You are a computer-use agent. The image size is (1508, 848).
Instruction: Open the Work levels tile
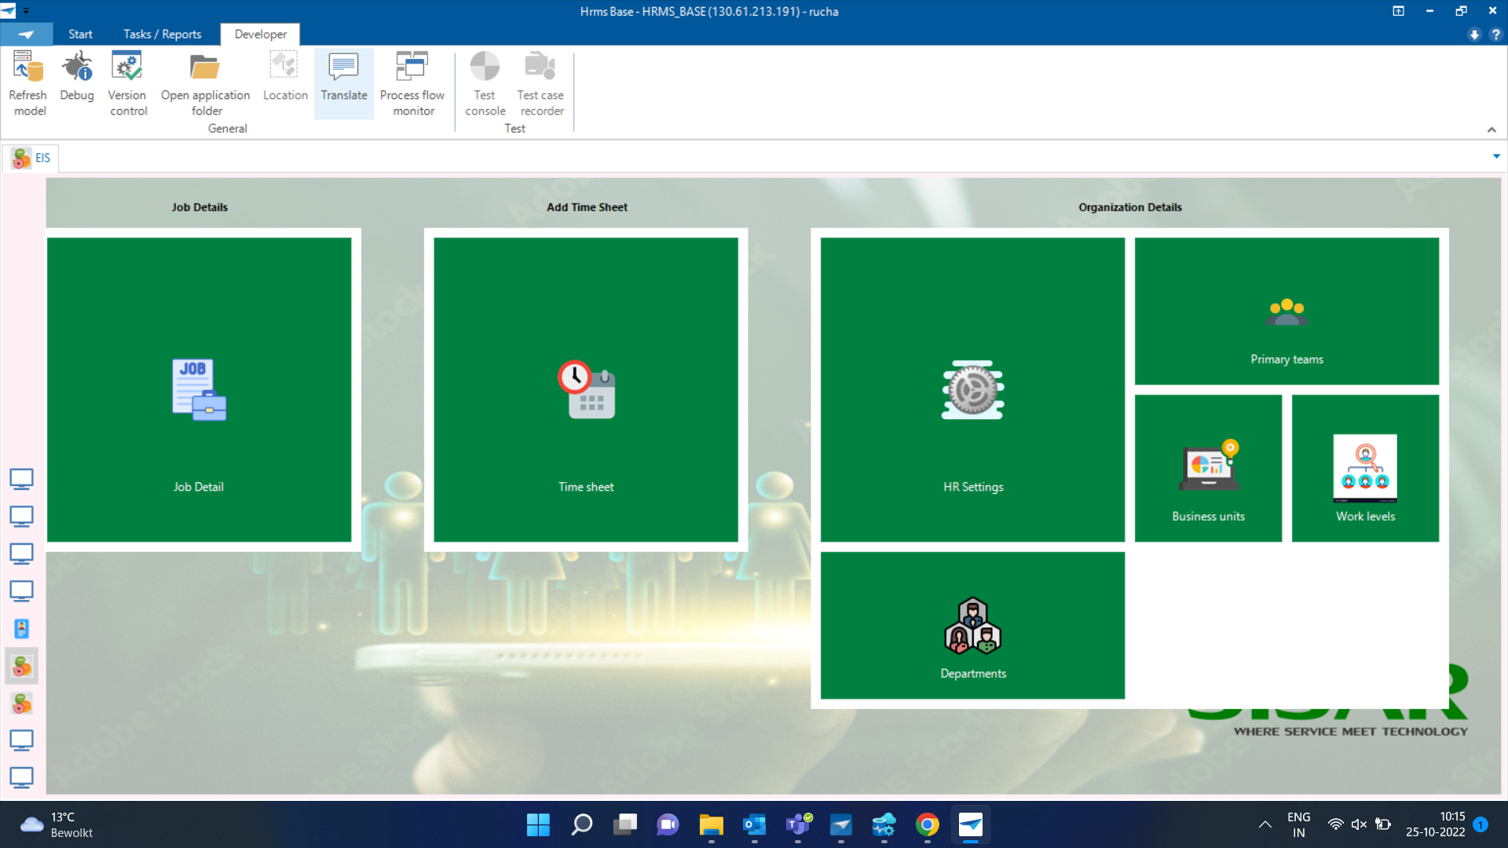point(1365,469)
